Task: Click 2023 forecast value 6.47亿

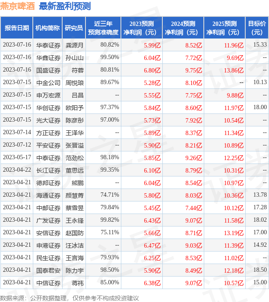Action: point(152,245)
